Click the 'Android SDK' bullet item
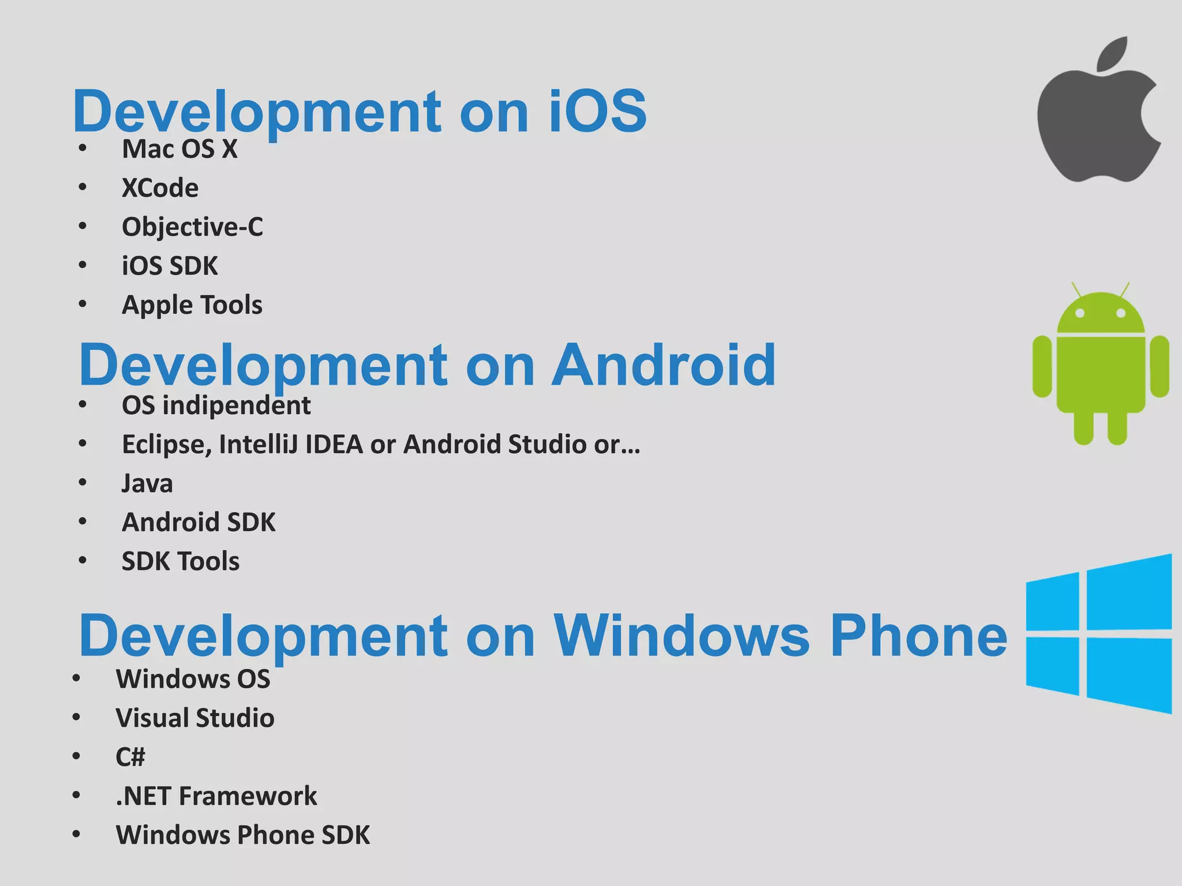This screenshot has height=886, width=1182. [x=199, y=522]
